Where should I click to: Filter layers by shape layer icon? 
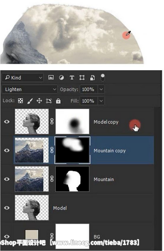[82, 78]
